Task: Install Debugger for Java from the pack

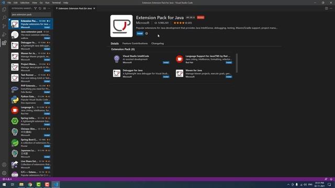Action: (166, 77)
